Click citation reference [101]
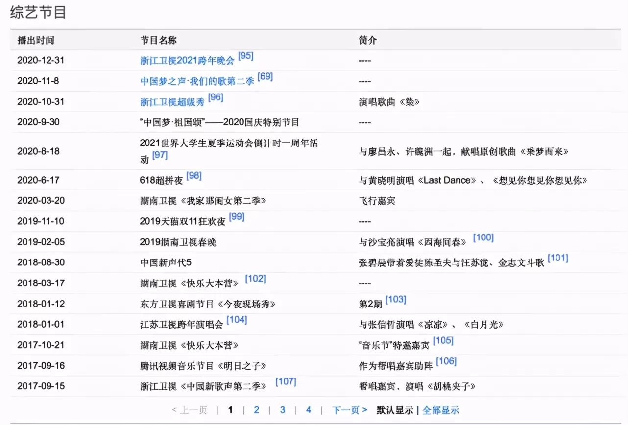The width and height of the screenshot is (628, 425). click(x=558, y=258)
